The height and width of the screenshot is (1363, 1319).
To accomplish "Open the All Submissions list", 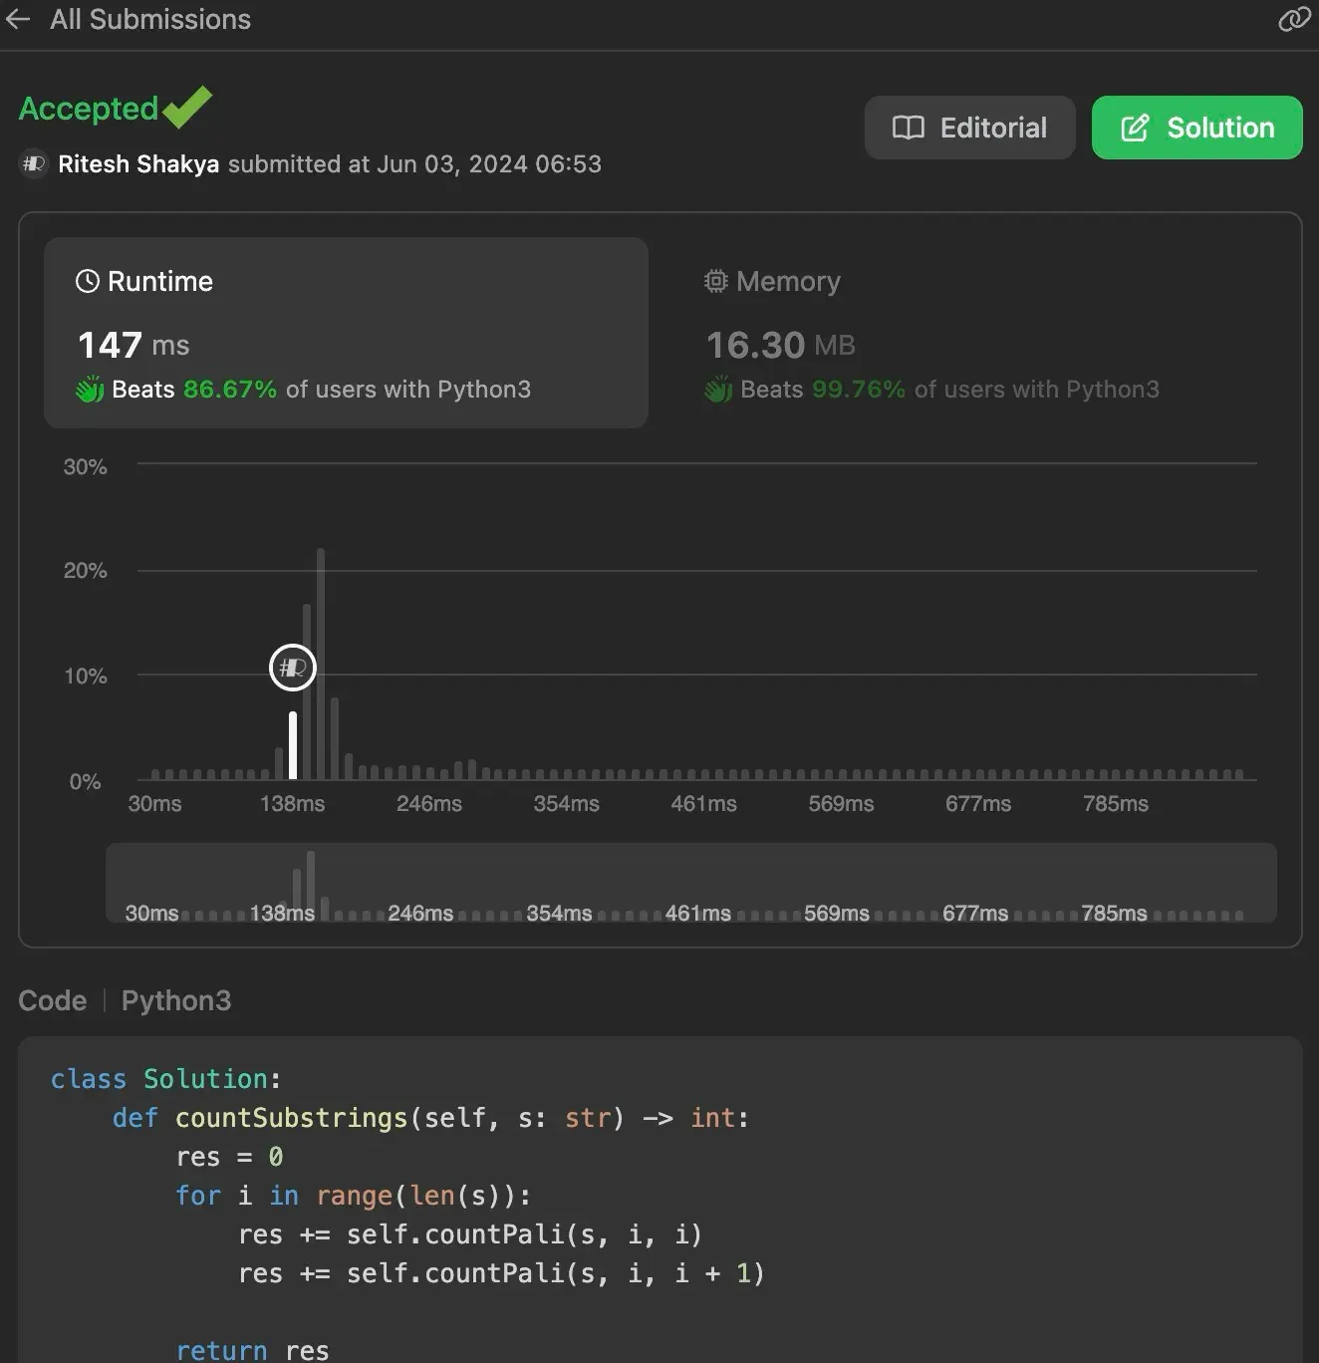I will [149, 20].
